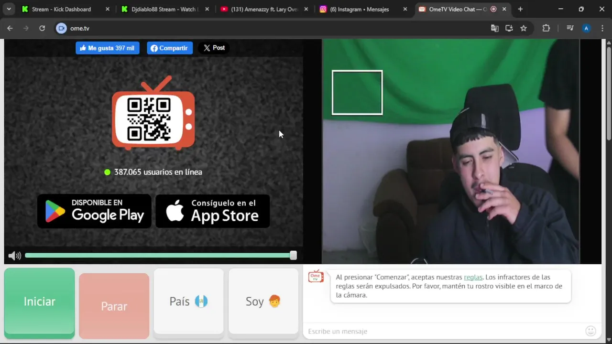Screen dimensions: 612x344
Task: Open the tab search dropdown arrow
Action: point(9,9)
